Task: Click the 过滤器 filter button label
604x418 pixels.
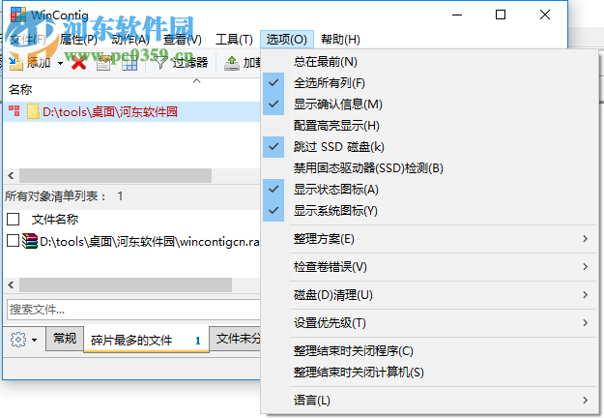Action: (x=190, y=63)
